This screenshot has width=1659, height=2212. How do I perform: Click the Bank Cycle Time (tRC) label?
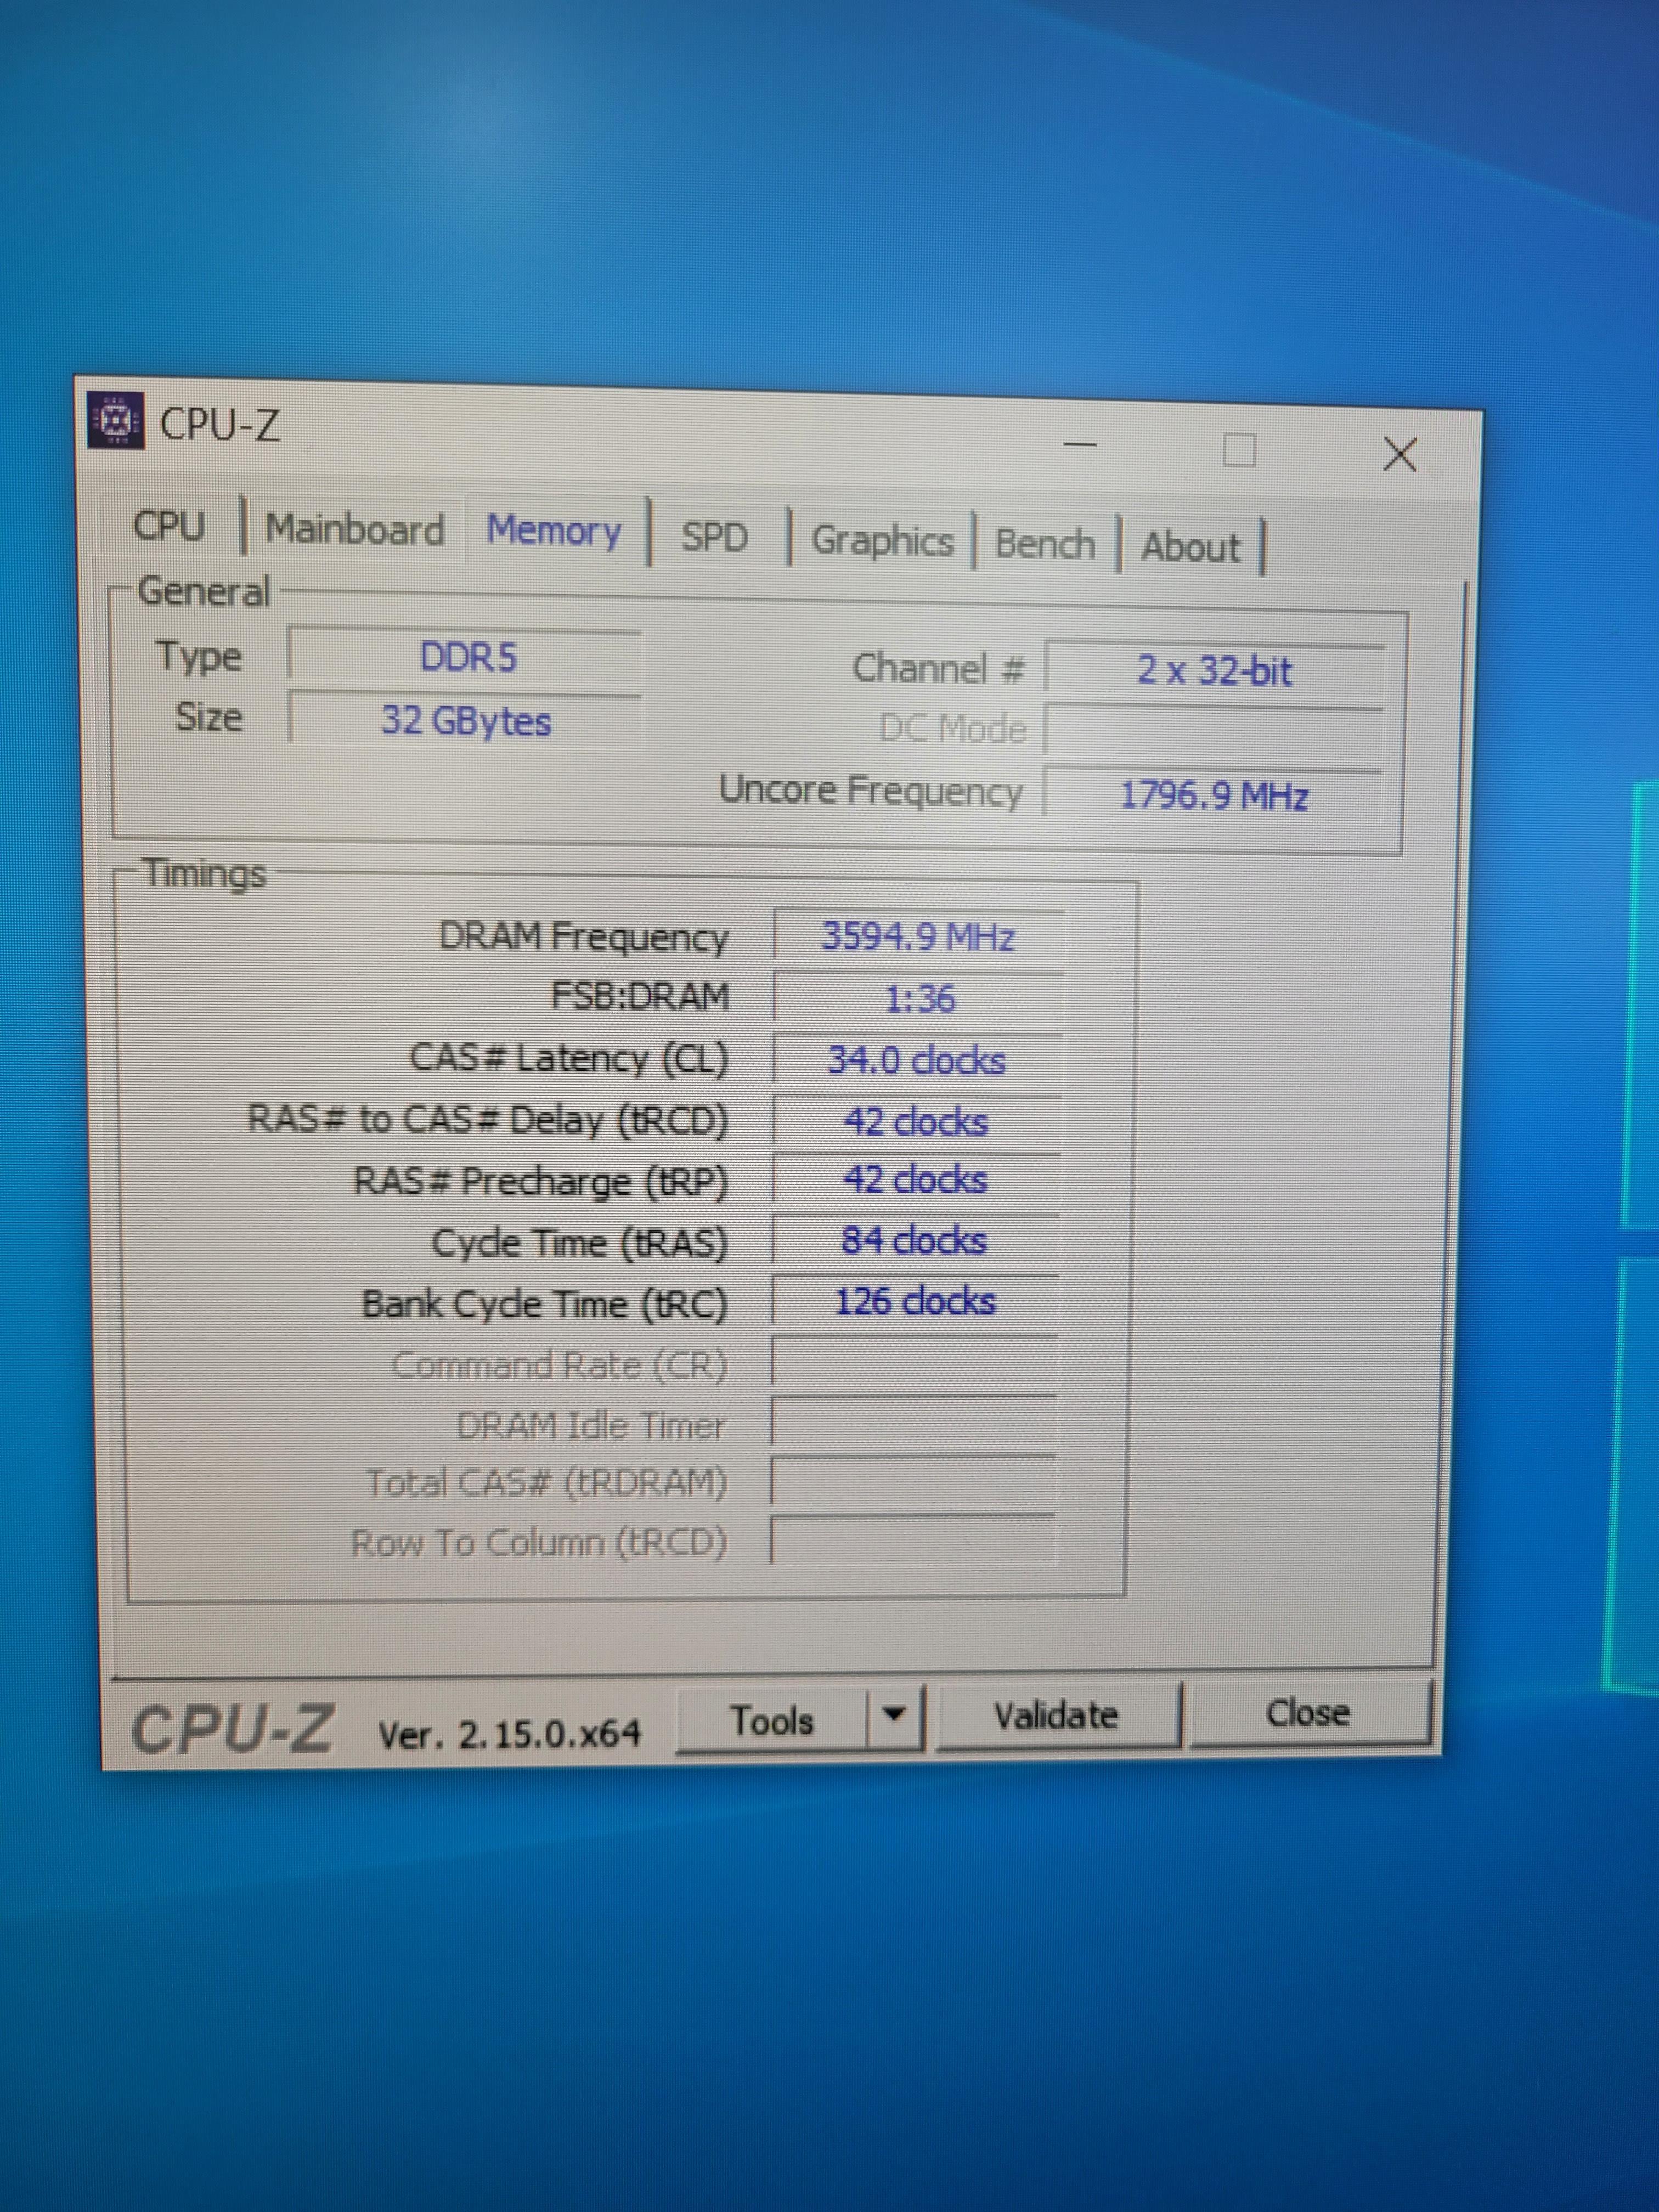545,1303
